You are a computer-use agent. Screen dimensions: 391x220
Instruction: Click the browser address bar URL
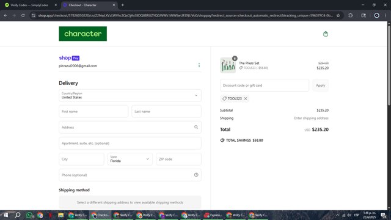(185, 15)
